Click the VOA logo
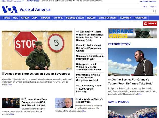 pos(10,9)
